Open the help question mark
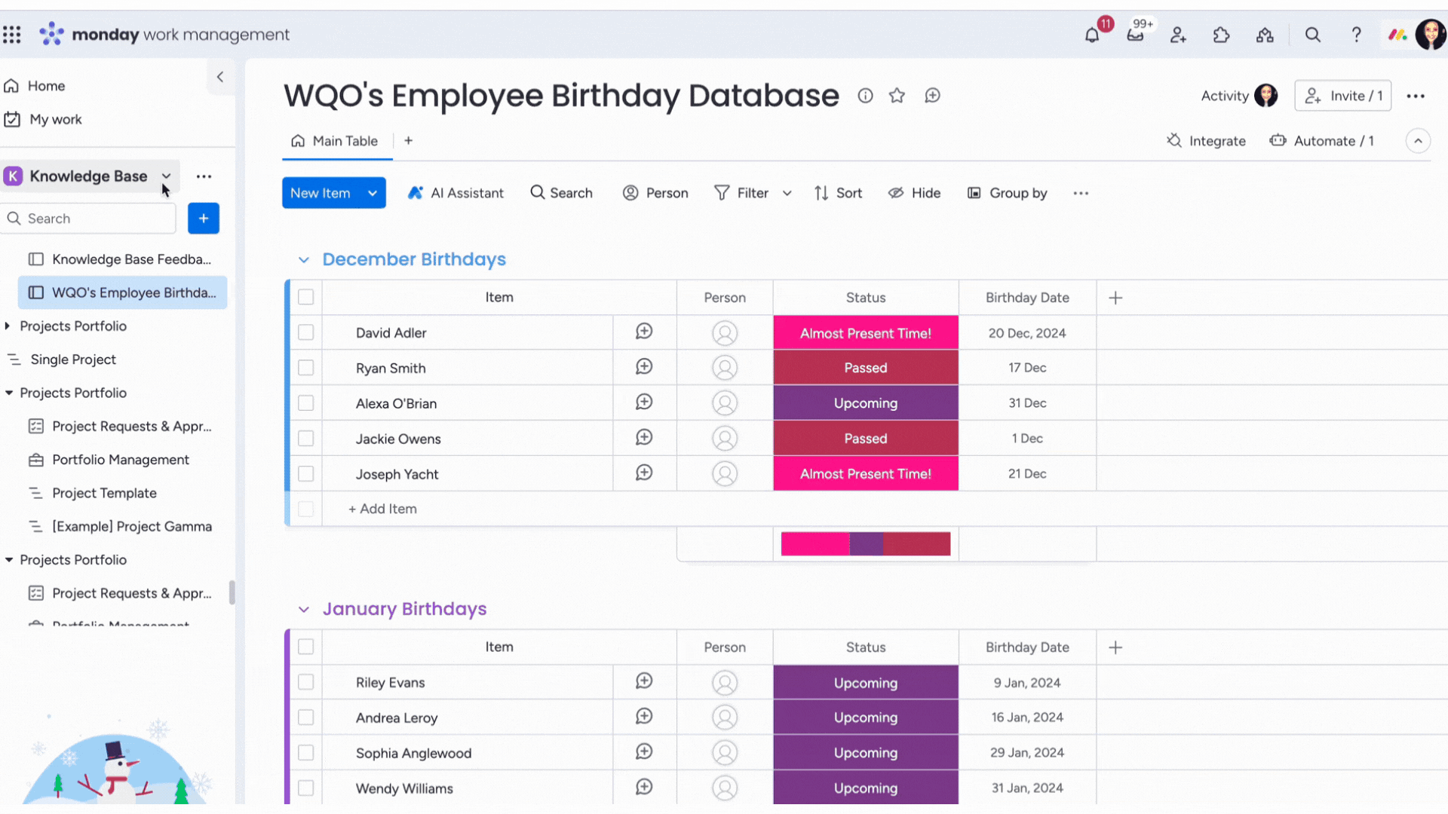The width and height of the screenshot is (1448, 814). [1356, 35]
